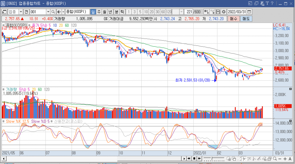Click the zoom magnifier in bottom toolbar
Viewport: 295px width, 164px height.
[x=275, y=159]
